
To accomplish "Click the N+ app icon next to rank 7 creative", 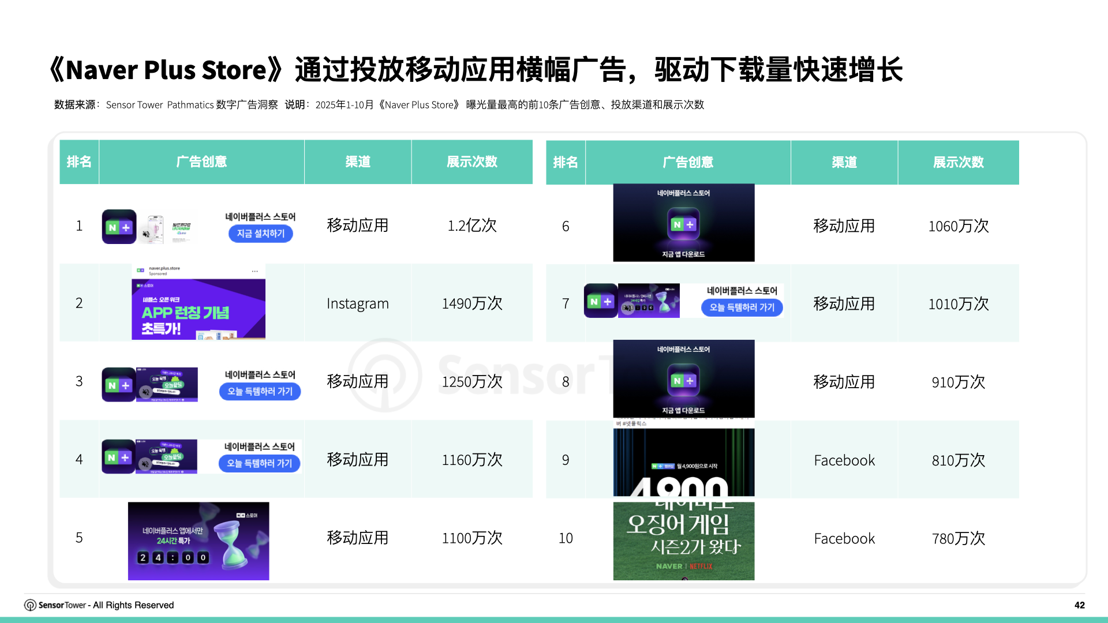I will coord(600,302).
